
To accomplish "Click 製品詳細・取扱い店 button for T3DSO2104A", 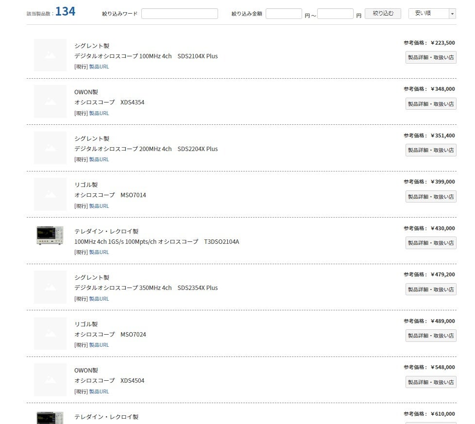I will [x=431, y=243].
